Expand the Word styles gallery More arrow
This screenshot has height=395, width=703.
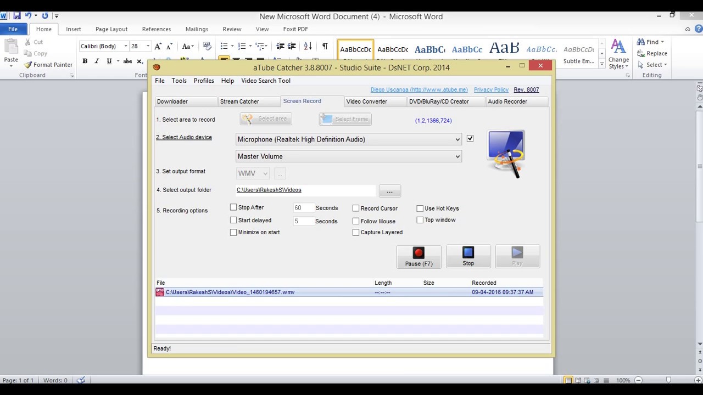(x=602, y=65)
